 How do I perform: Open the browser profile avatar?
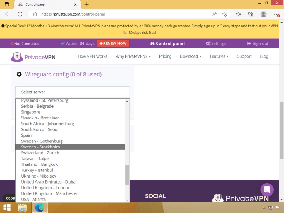(263, 14)
